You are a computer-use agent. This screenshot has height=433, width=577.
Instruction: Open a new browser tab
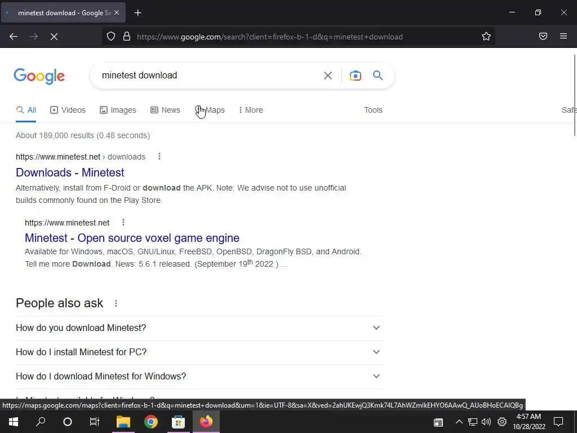point(137,13)
